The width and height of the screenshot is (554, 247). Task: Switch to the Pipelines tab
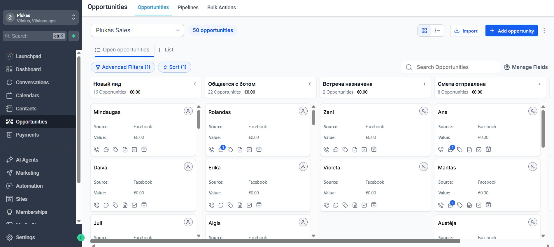point(188,8)
